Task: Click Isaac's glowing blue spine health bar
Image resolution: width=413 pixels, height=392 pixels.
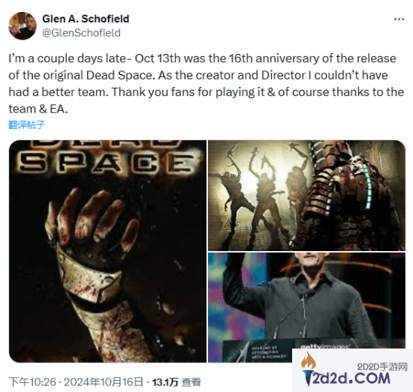Action: coord(369,187)
